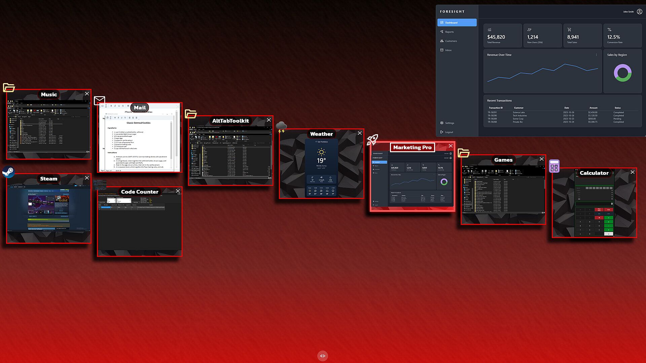Click the Sales by Region donut chart
The image size is (646, 363).
pos(622,73)
